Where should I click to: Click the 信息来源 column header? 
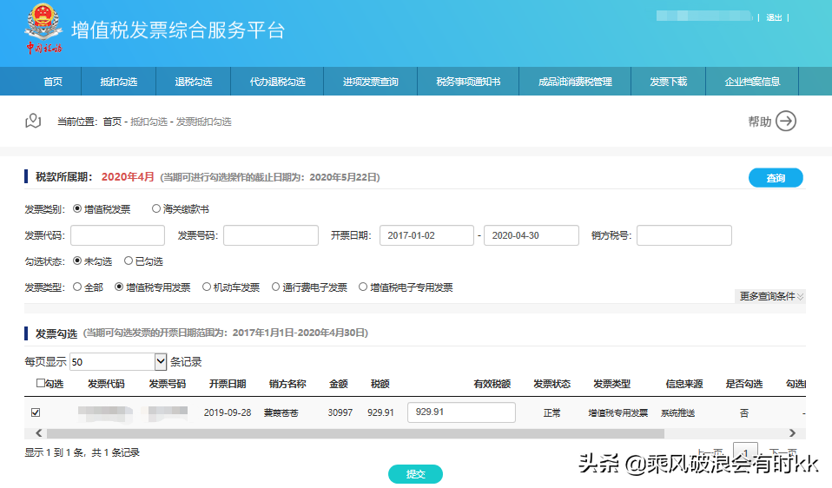684,384
